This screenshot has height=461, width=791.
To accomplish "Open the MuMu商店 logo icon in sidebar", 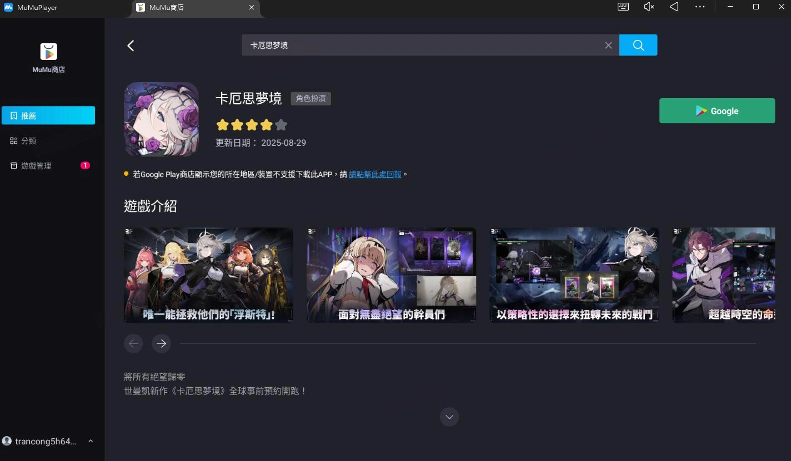I will tap(48, 51).
